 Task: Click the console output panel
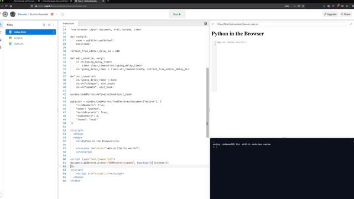[282, 169]
